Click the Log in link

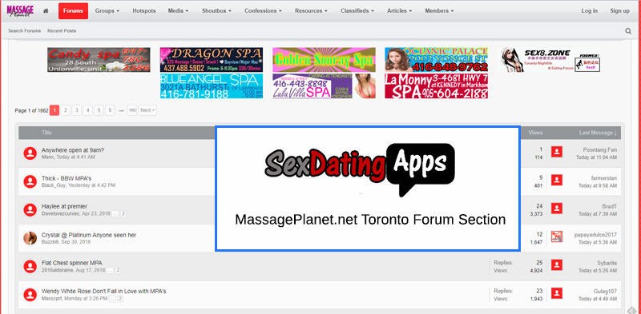[590, 11]
